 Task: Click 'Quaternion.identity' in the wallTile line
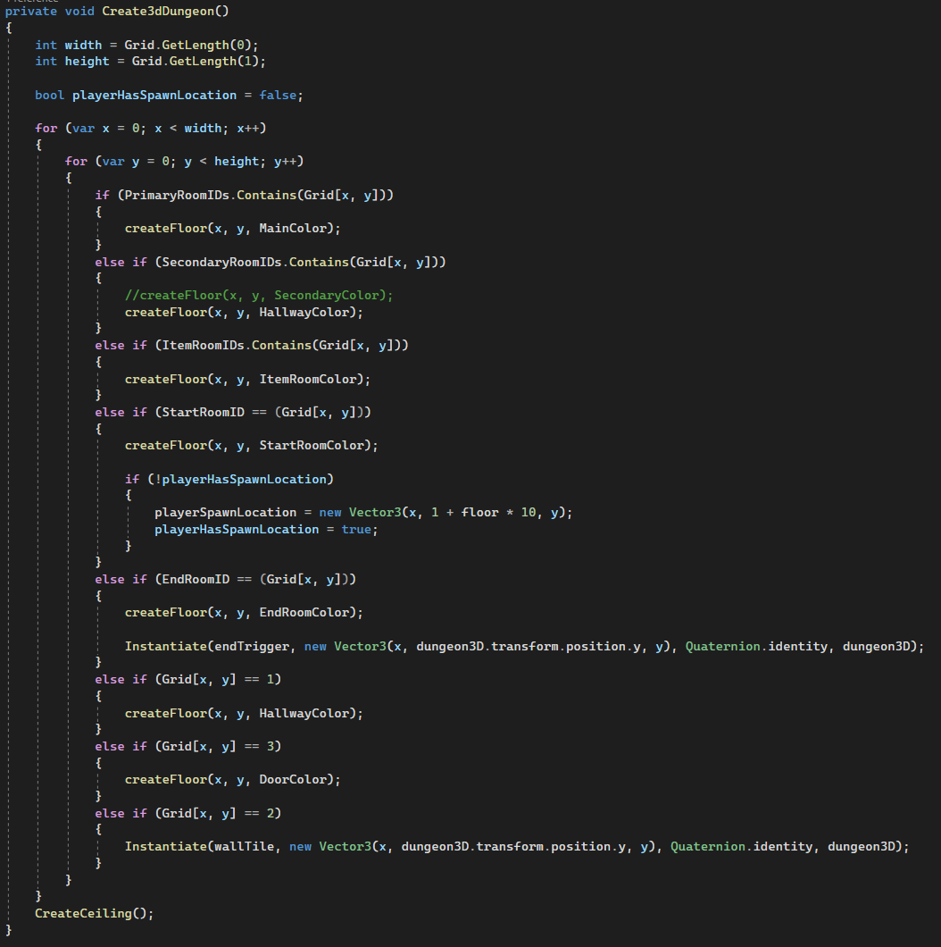[x=741, y=847]
